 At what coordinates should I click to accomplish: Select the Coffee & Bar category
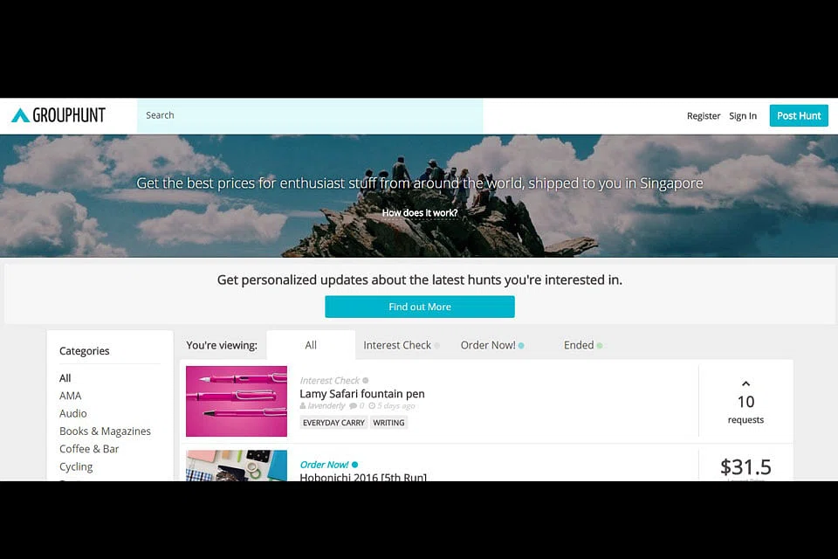(89, 449)
